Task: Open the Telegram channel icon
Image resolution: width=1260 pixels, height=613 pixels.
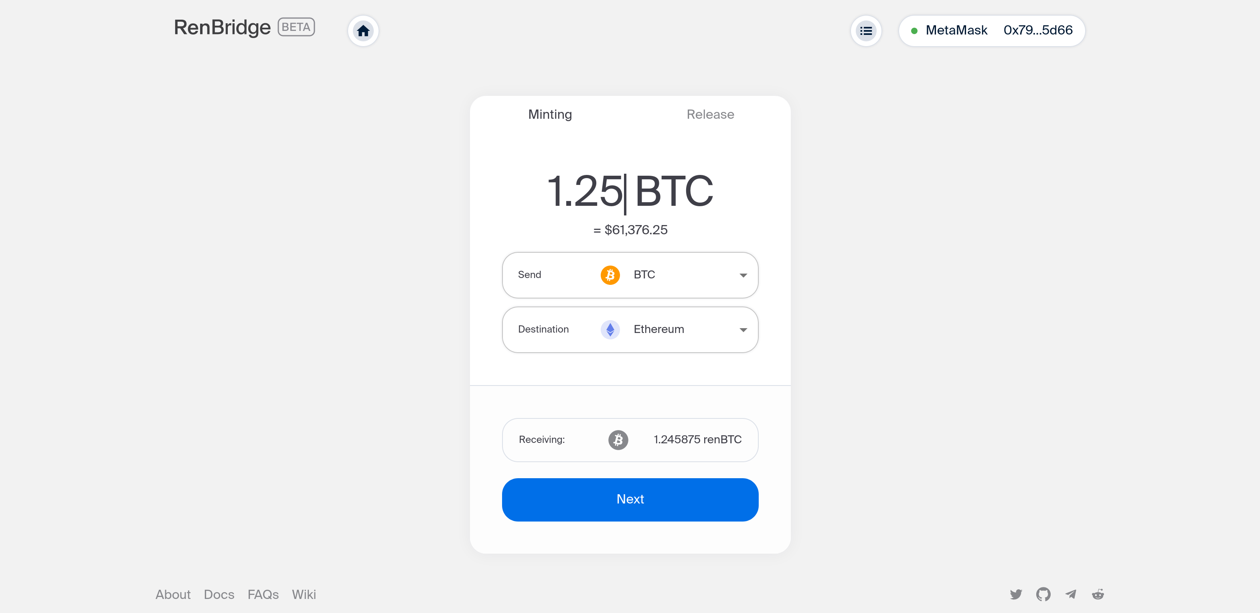Action: coord(1070,594)
